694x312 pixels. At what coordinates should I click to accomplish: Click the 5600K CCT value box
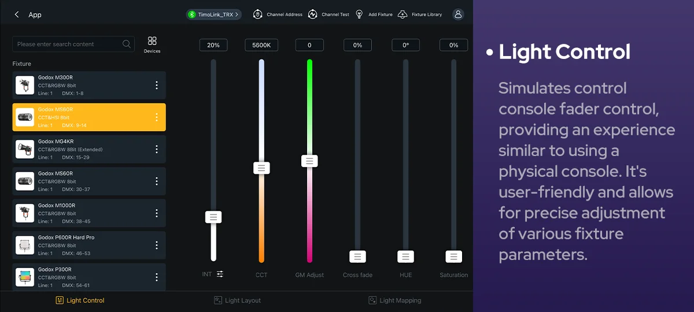coord(261,45)
